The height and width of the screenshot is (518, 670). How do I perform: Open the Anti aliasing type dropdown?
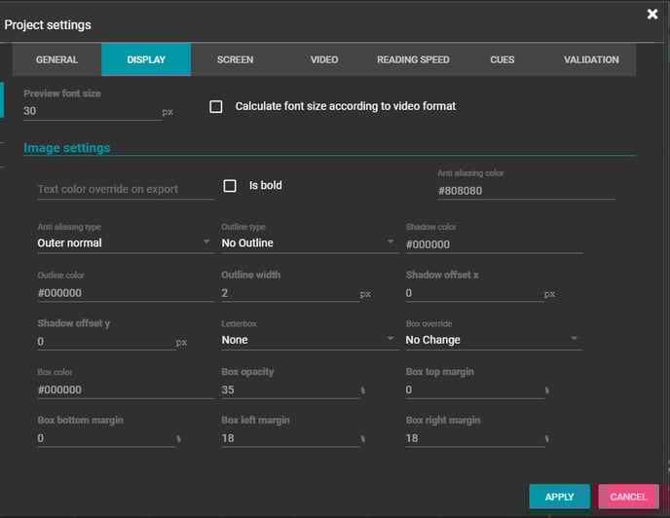pyautogui.click(x=125, y=242)
